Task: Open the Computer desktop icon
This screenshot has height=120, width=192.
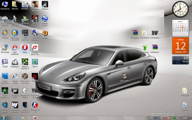Action: tap(5, 4)
